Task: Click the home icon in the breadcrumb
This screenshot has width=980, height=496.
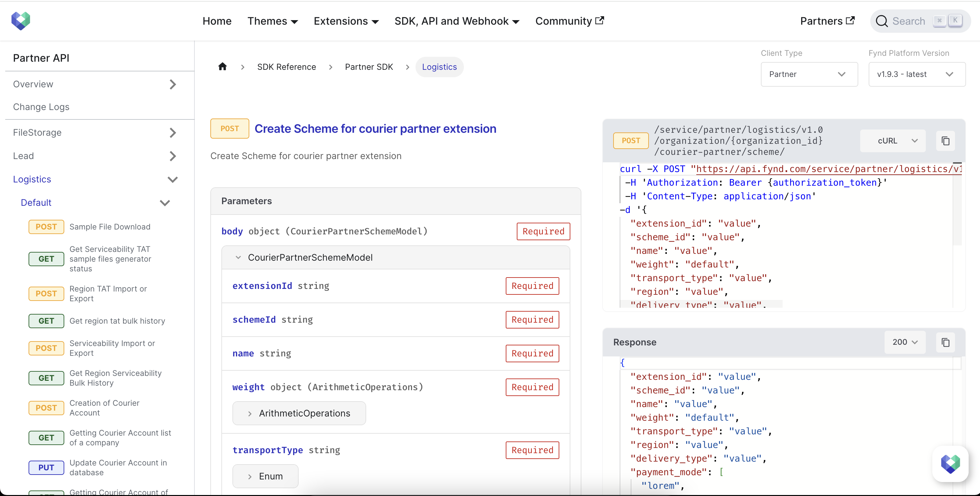Action: click(223, 67)
